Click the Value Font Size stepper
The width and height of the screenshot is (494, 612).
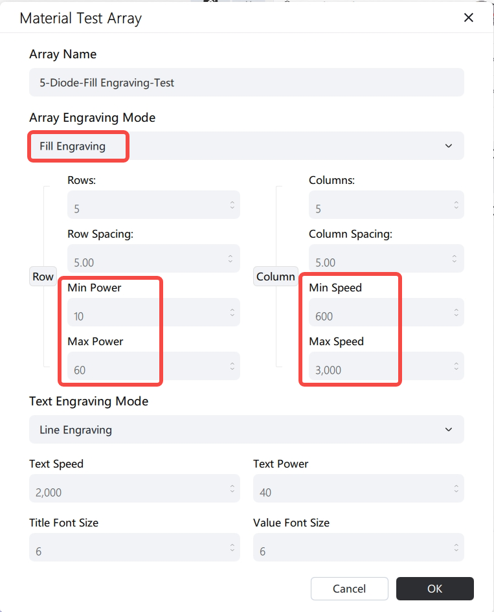pyautogui.click(x=456, y=547)
